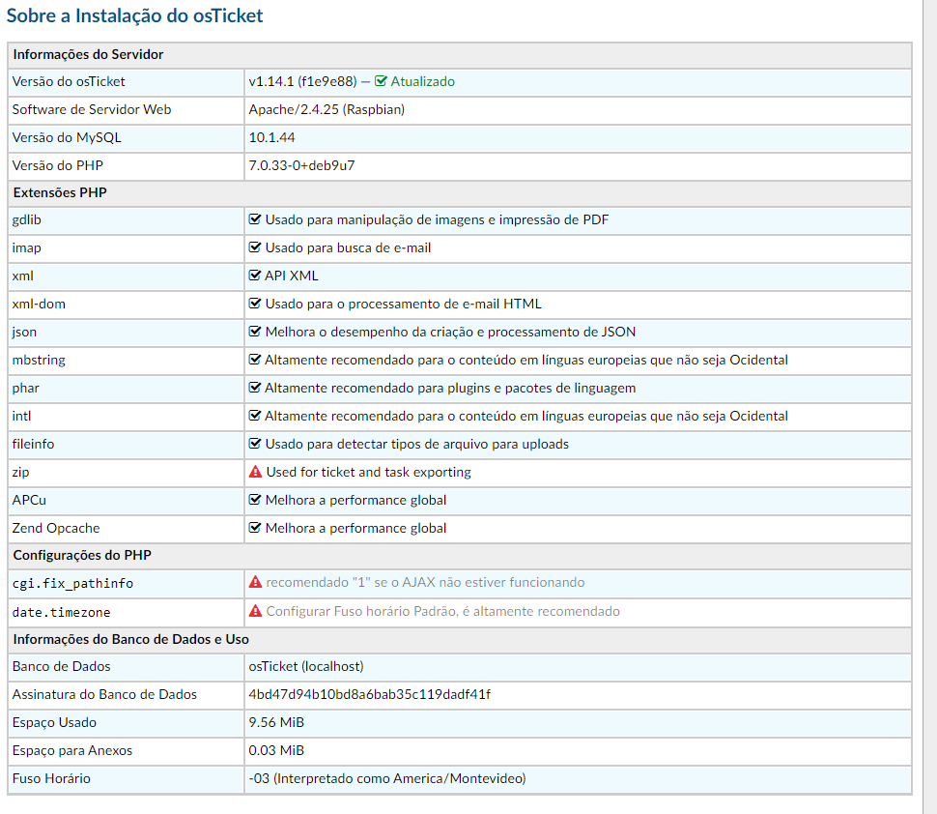Click text Usado para busca de e-mail
Image resolution: width=937 pixels, height=814 pixels.
click(348, 247)
